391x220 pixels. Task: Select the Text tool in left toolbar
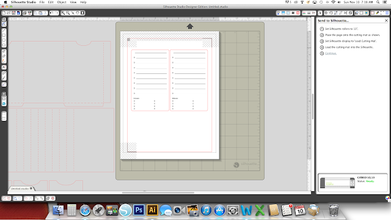[x=4, y=67]
